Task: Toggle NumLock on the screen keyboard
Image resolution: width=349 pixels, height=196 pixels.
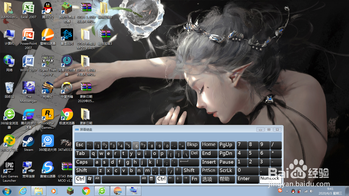Action: point(270,179)
